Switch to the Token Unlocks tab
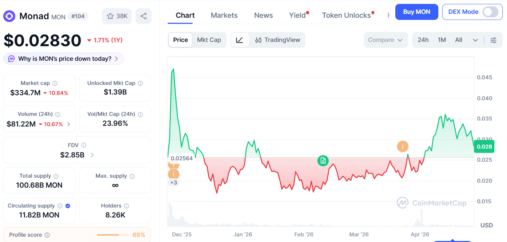The height and width of the screenshot is (242, 507). pos(346,15)
